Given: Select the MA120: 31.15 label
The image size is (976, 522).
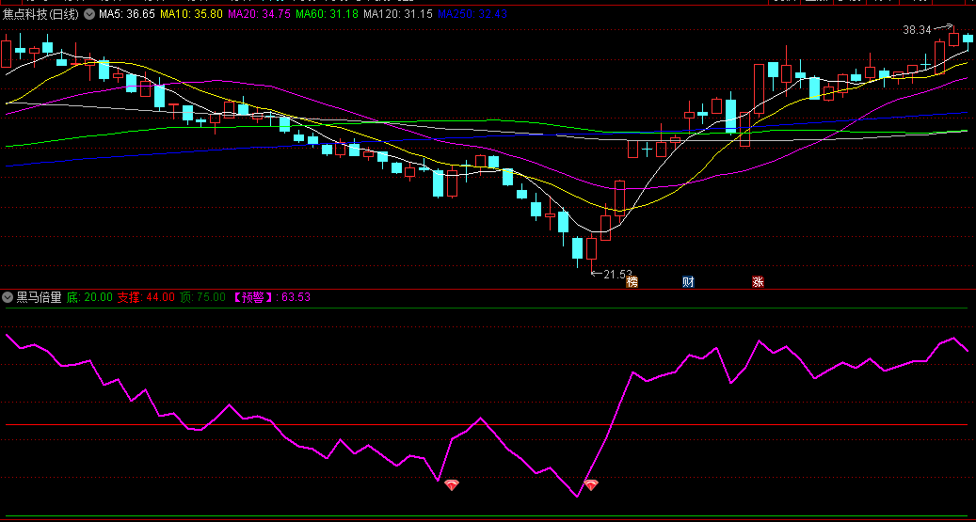Looking at the screenshot, I should tap(398, 14).
